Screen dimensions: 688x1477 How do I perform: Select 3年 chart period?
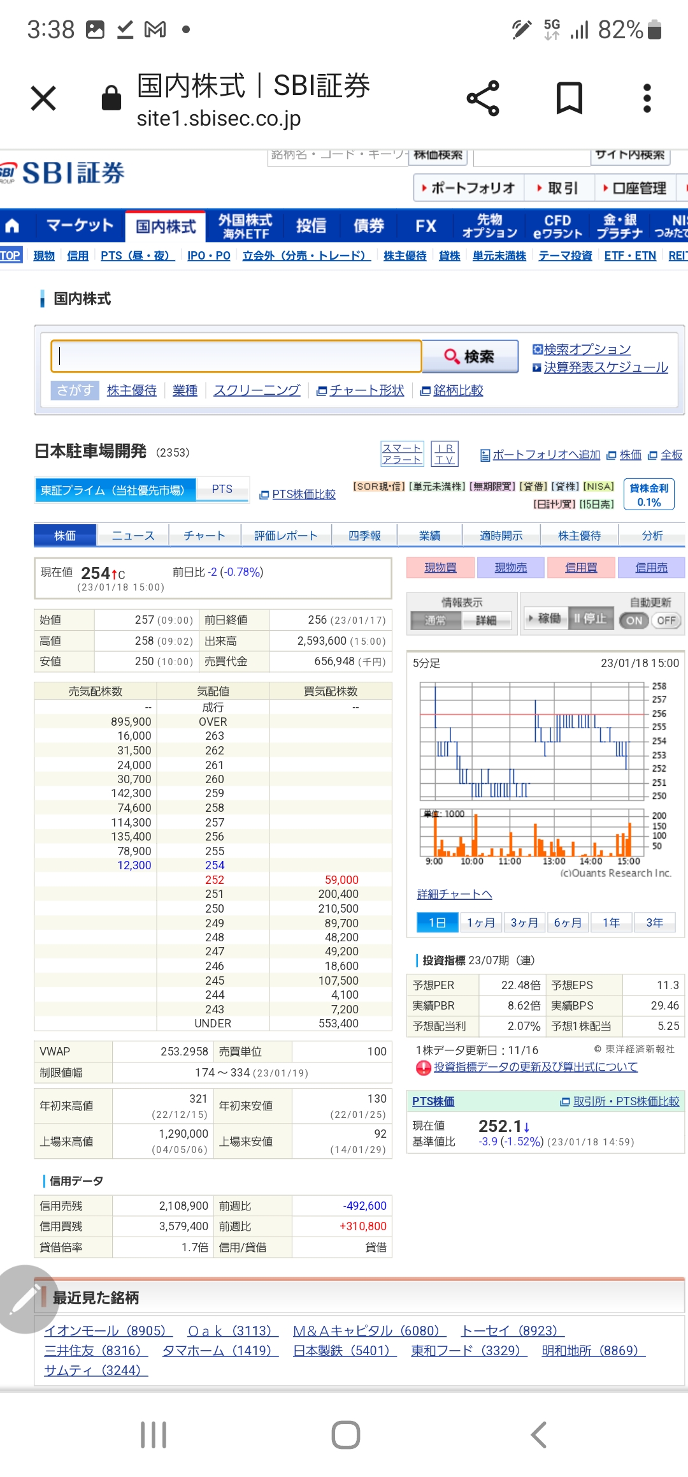click(654, 922)
